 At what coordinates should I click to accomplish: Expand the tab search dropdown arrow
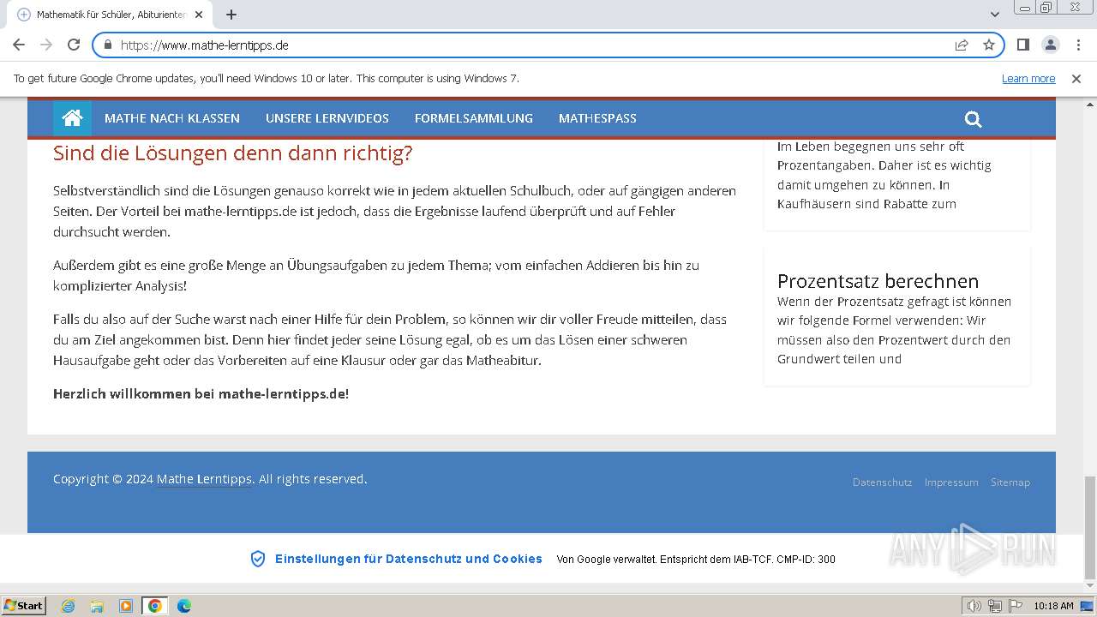click(995, 15)
